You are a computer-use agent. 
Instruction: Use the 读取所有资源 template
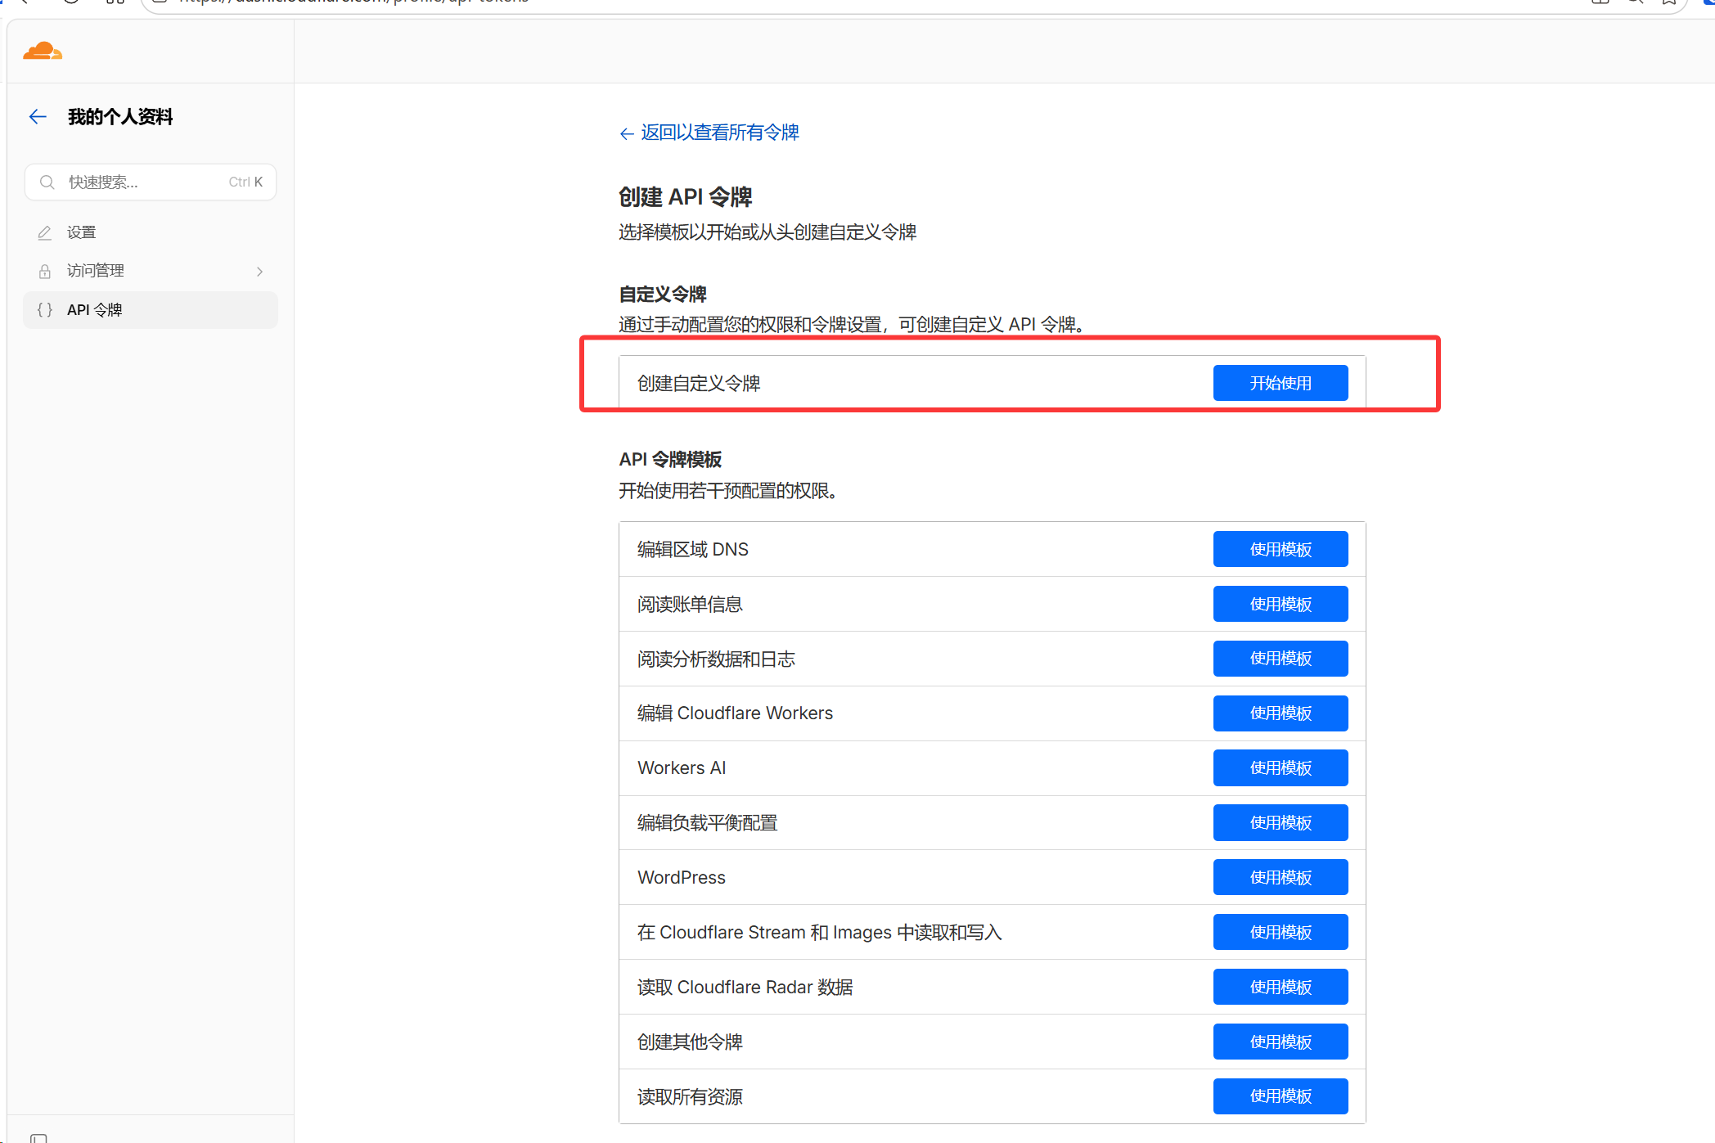tap(1280, 1096)
